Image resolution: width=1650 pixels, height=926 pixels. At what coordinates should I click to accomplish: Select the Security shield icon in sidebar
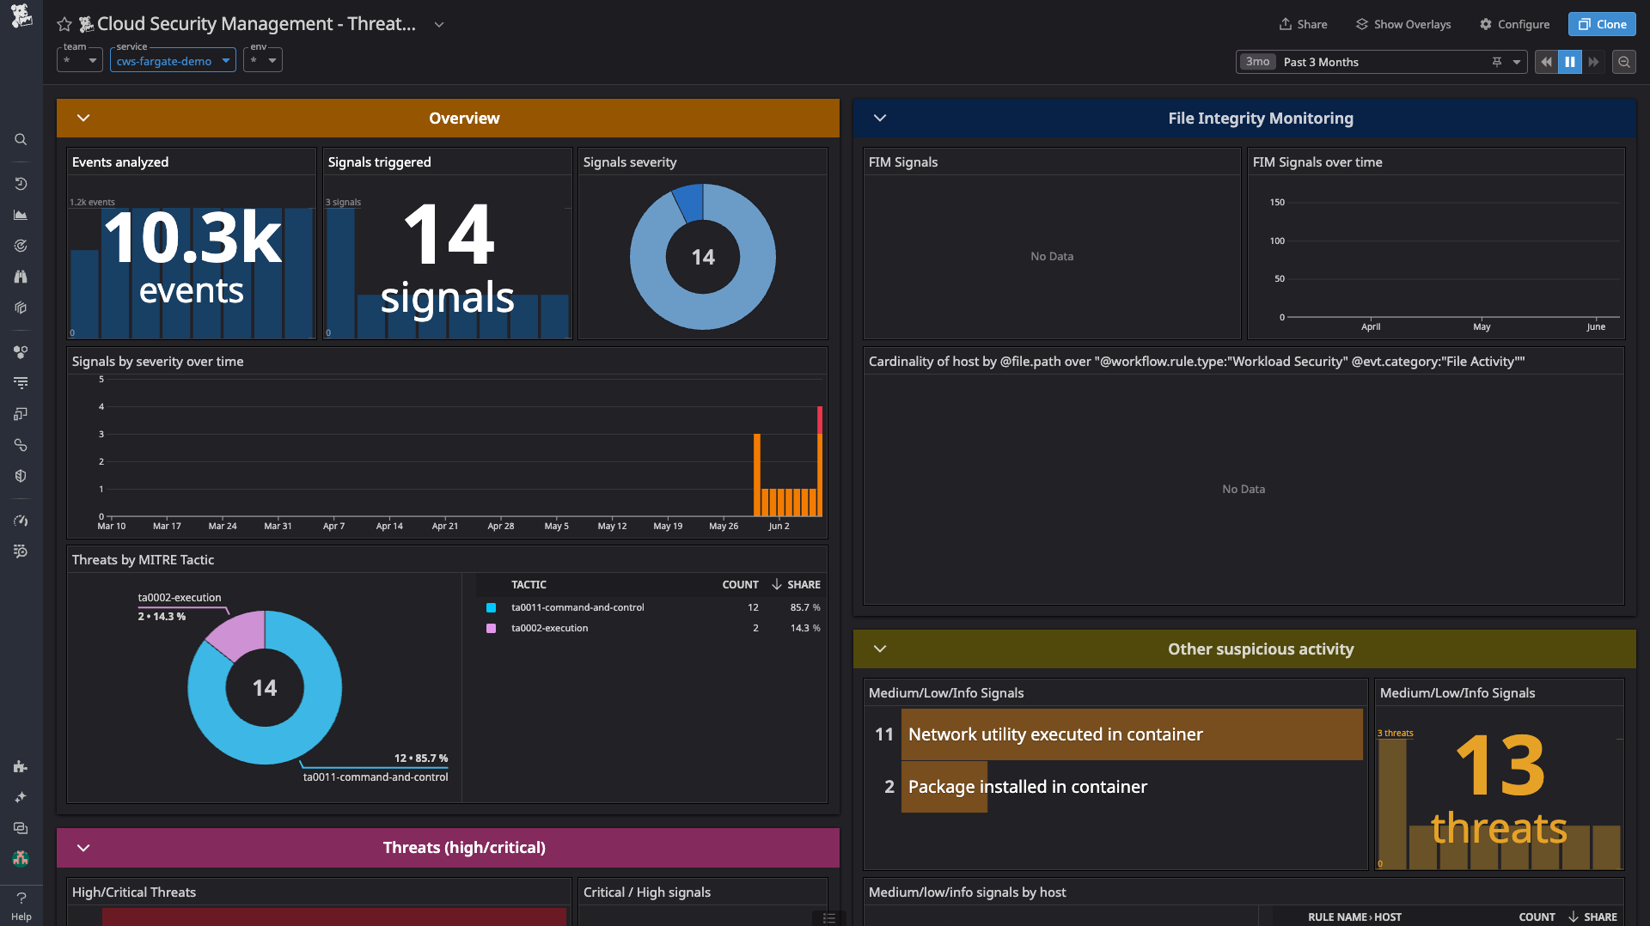(x=21, y=475)
